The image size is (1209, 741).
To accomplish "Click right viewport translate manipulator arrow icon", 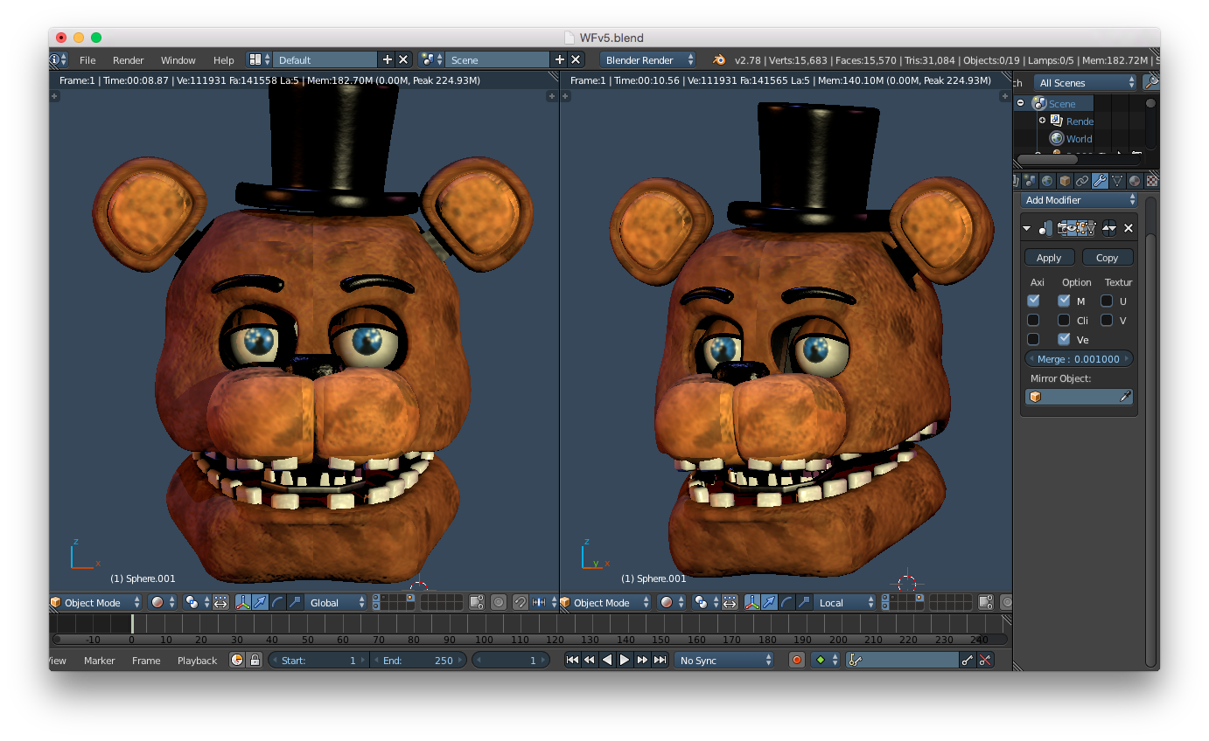I will 769,602.
